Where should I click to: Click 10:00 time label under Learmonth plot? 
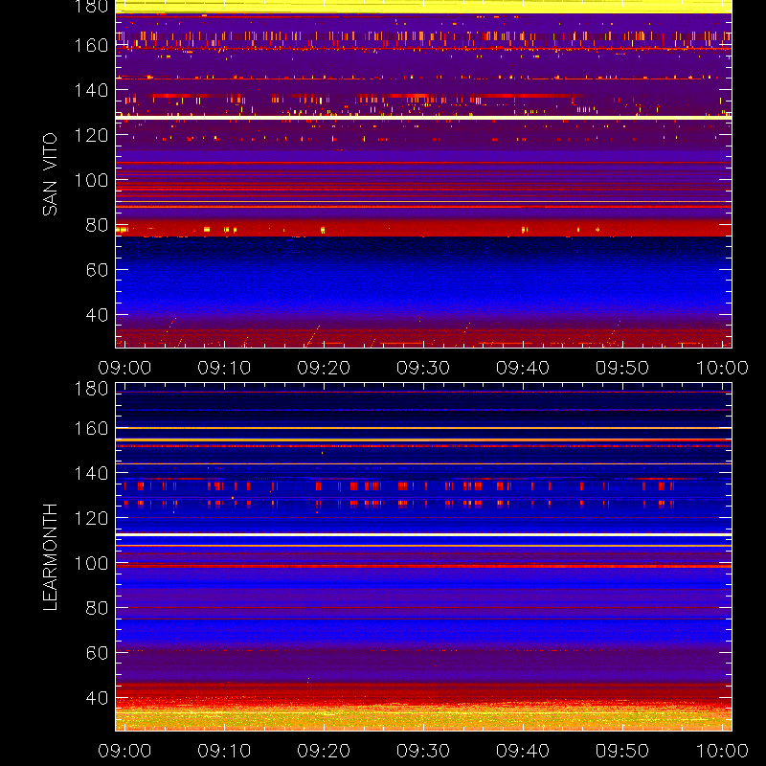722,751
